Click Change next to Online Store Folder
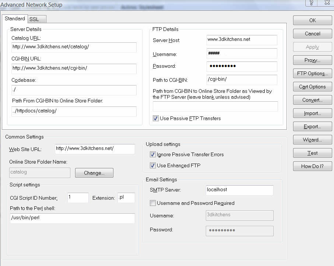This screenshot has height=266, width=334. point(94,173)
